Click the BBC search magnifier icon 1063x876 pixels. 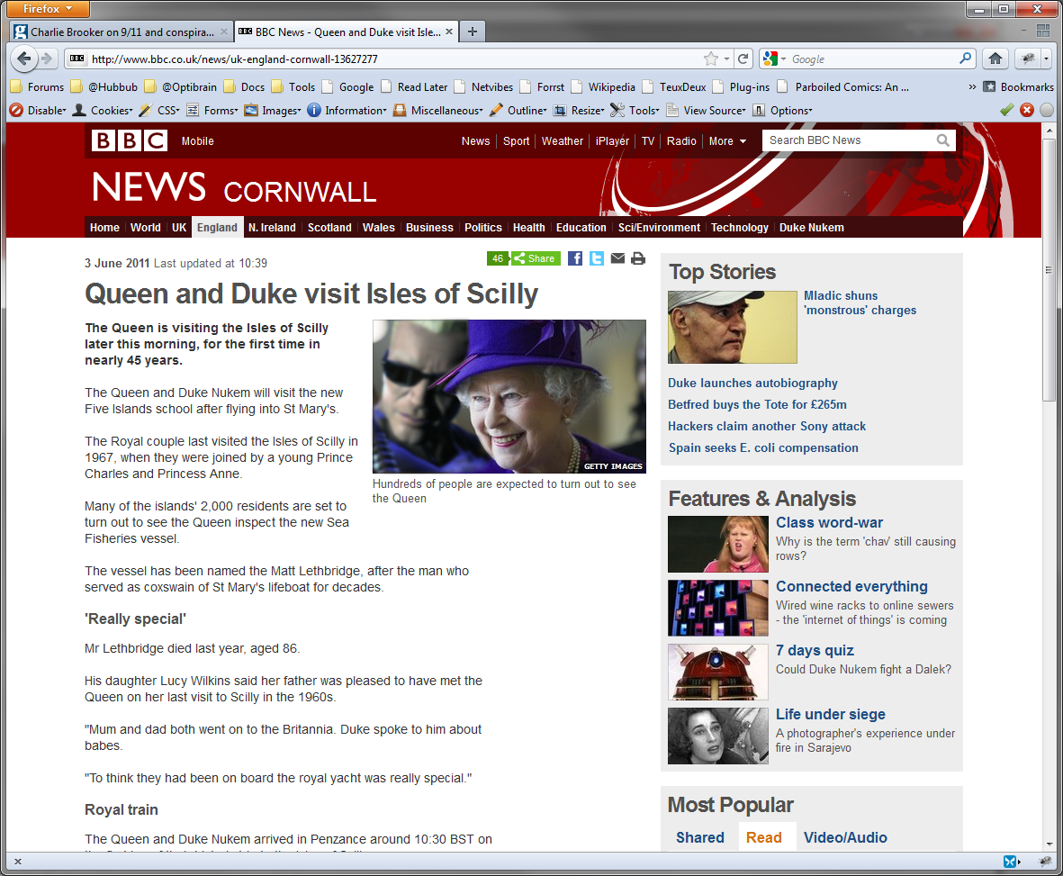943,140
